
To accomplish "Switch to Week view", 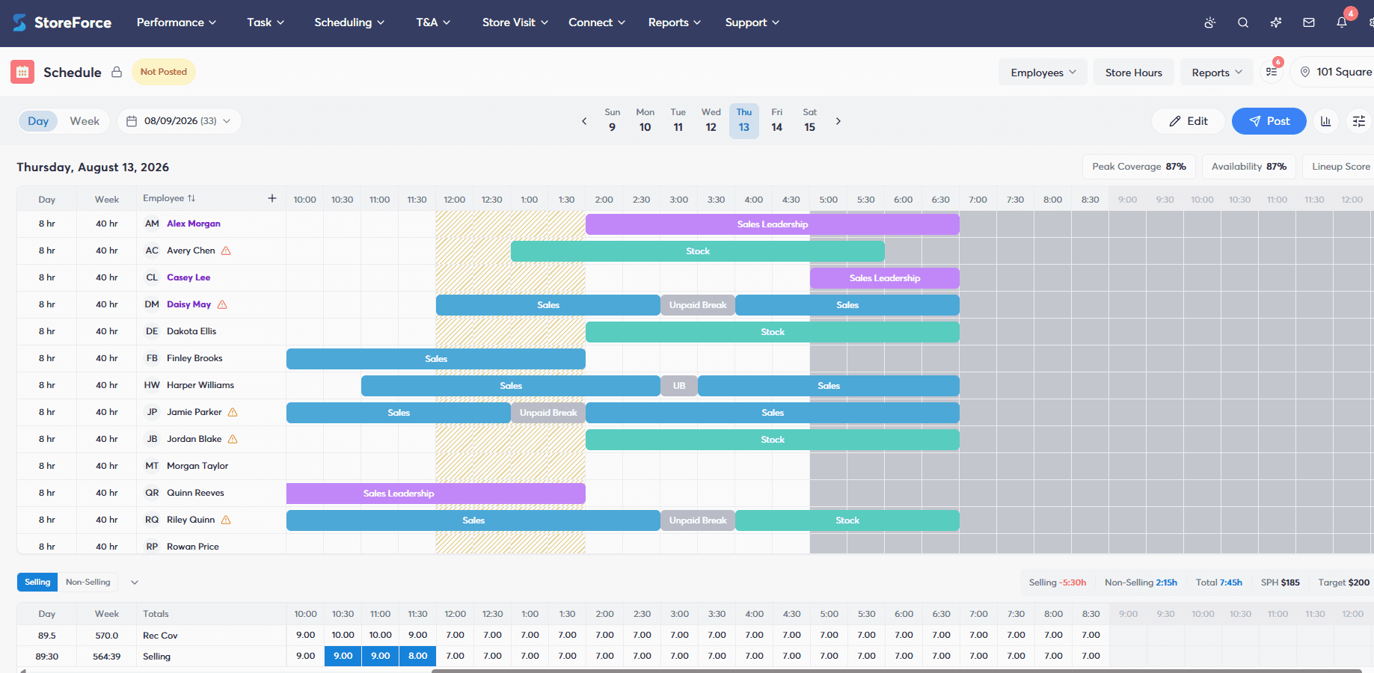I will [x=85, y=121].
